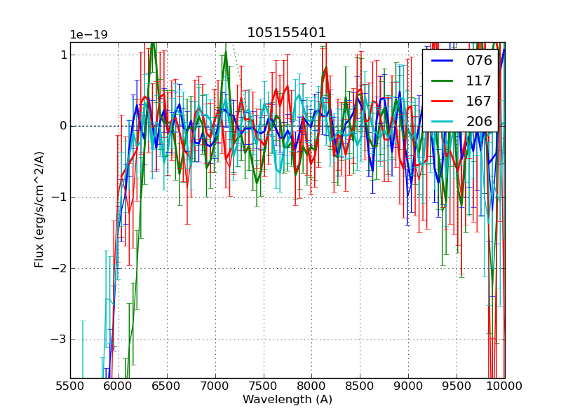Click the 6500 x-axis tick label
The height and width of the screenshot is (420, 561).
click(x=167, y=386)
